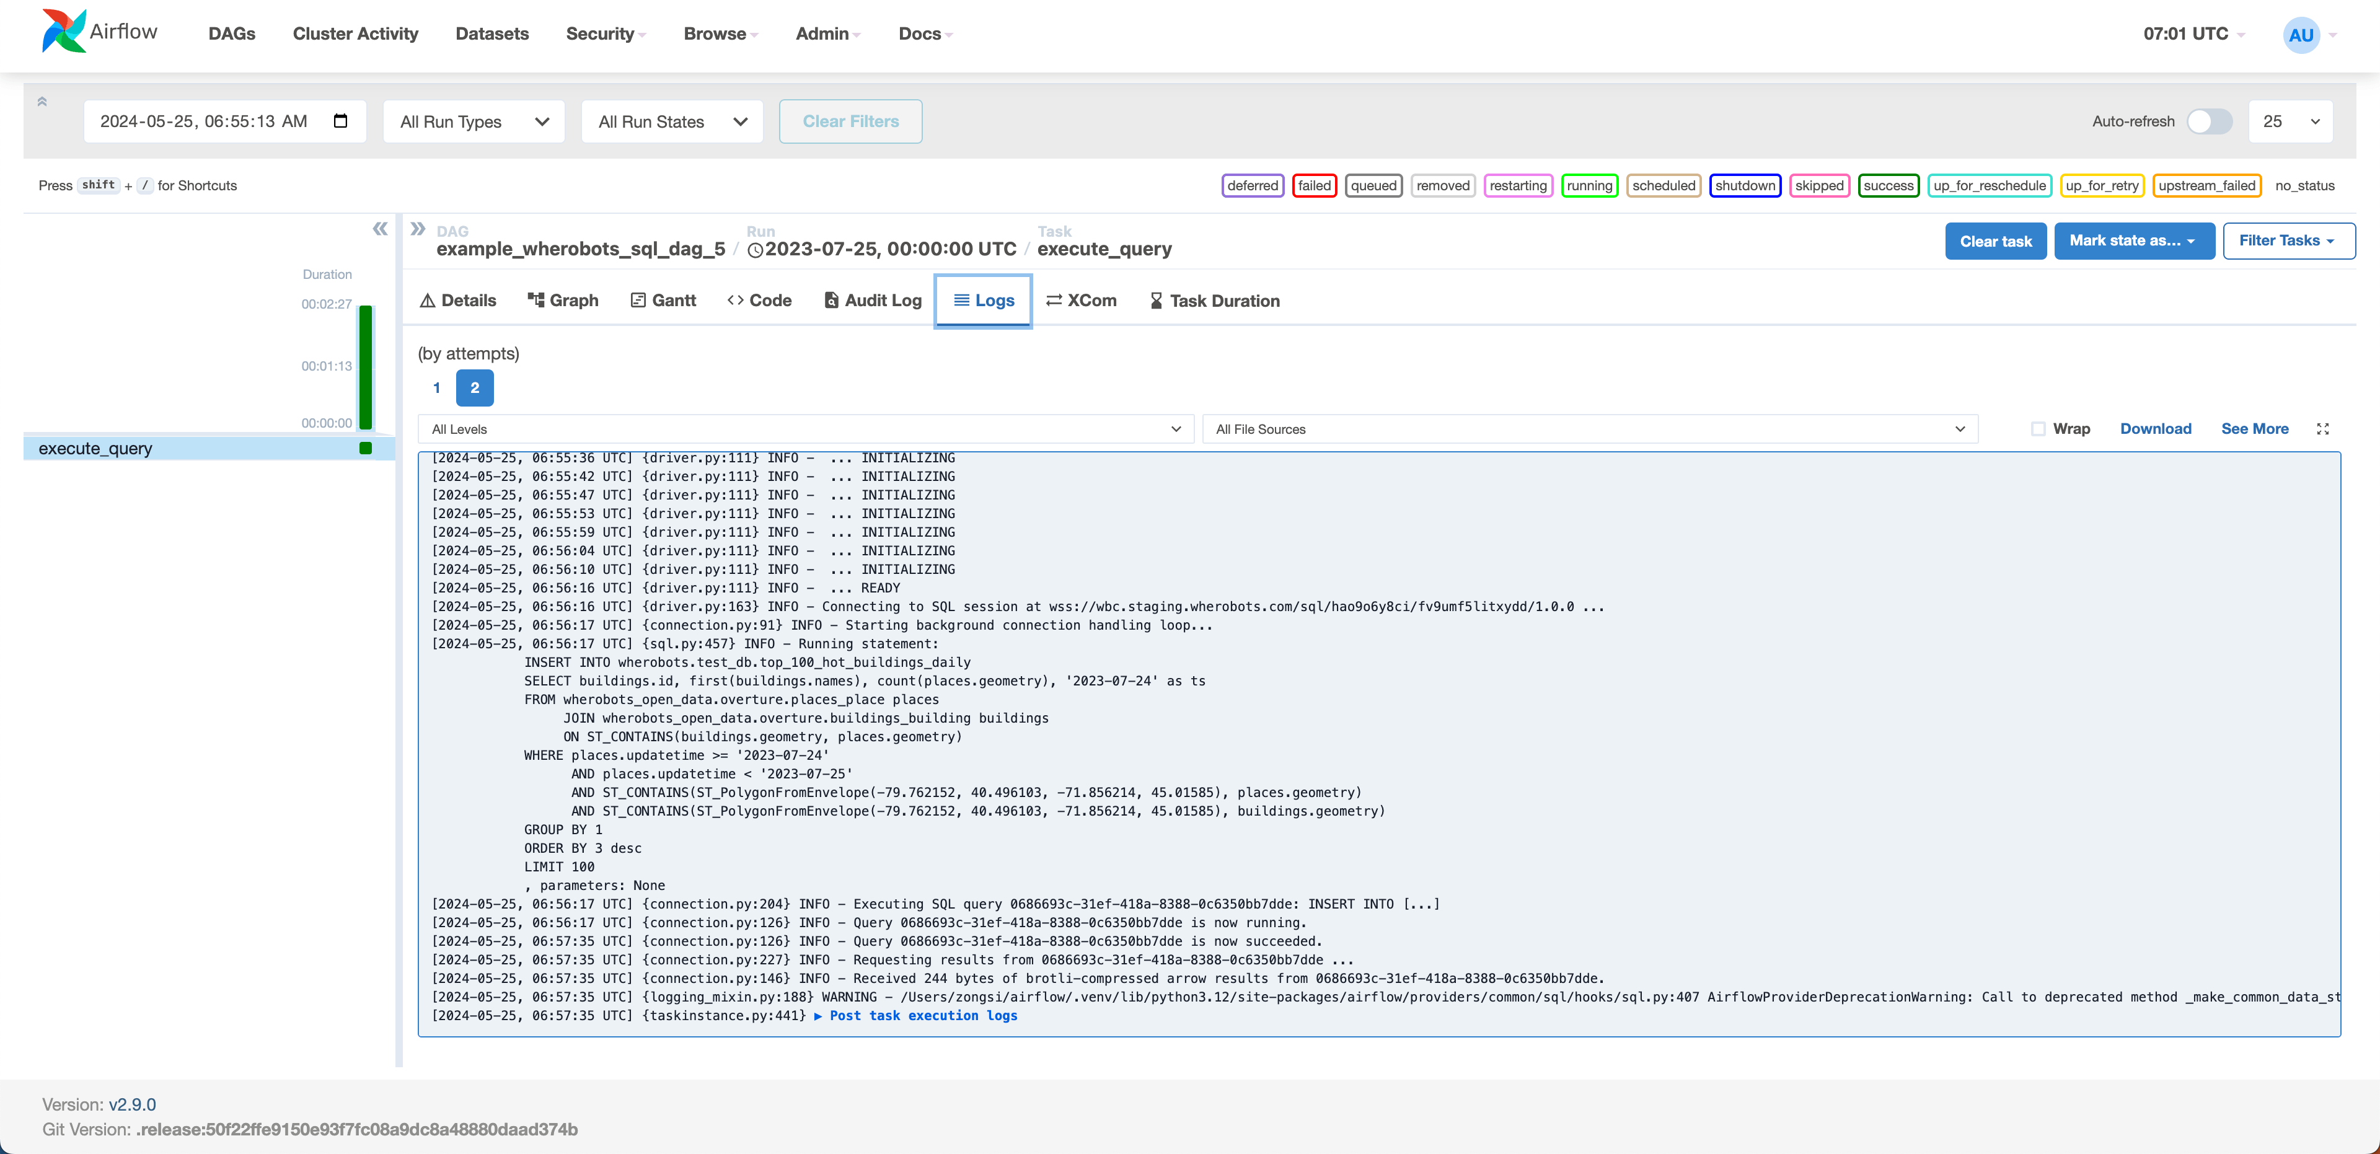Image resolution: width=2380 pixels, height=1154 pixels.
Task: Open the Task Duration tab
Action: 1214,301
